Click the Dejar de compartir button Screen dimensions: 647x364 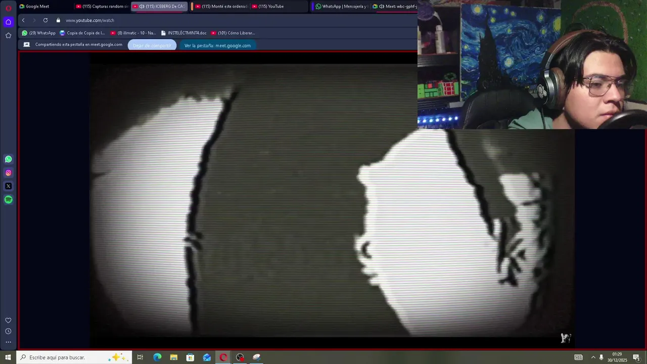click(x=152, y=45)
